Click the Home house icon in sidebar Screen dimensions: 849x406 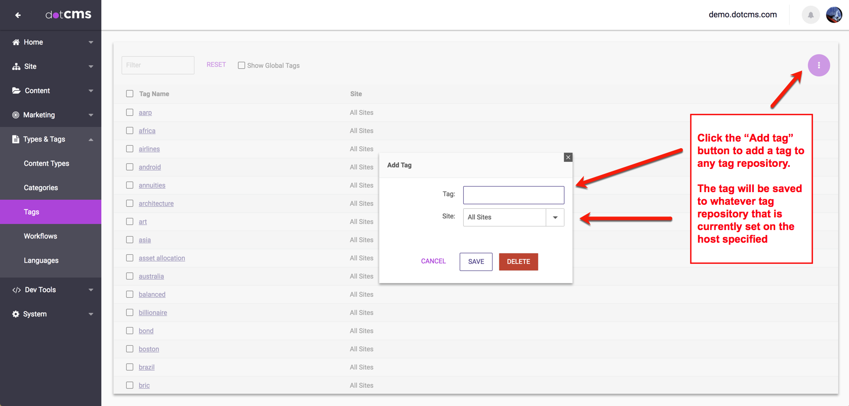coord(16,42)
